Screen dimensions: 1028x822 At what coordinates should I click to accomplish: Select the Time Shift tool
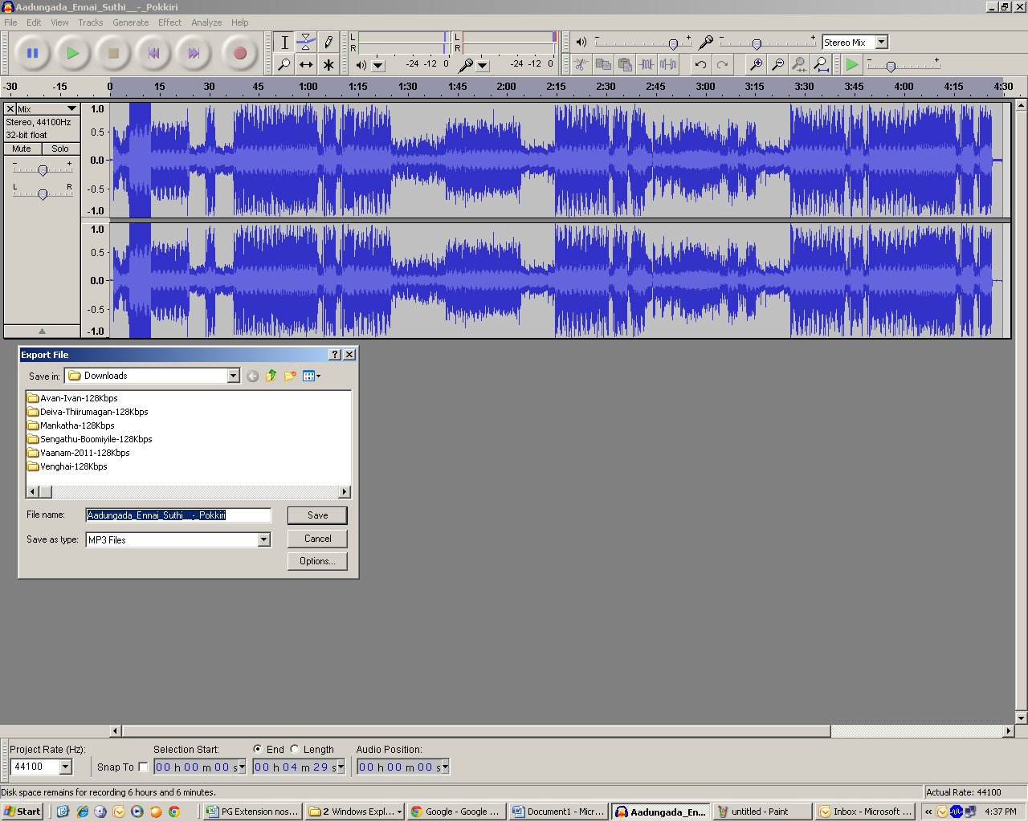click(x=306, y=64)
